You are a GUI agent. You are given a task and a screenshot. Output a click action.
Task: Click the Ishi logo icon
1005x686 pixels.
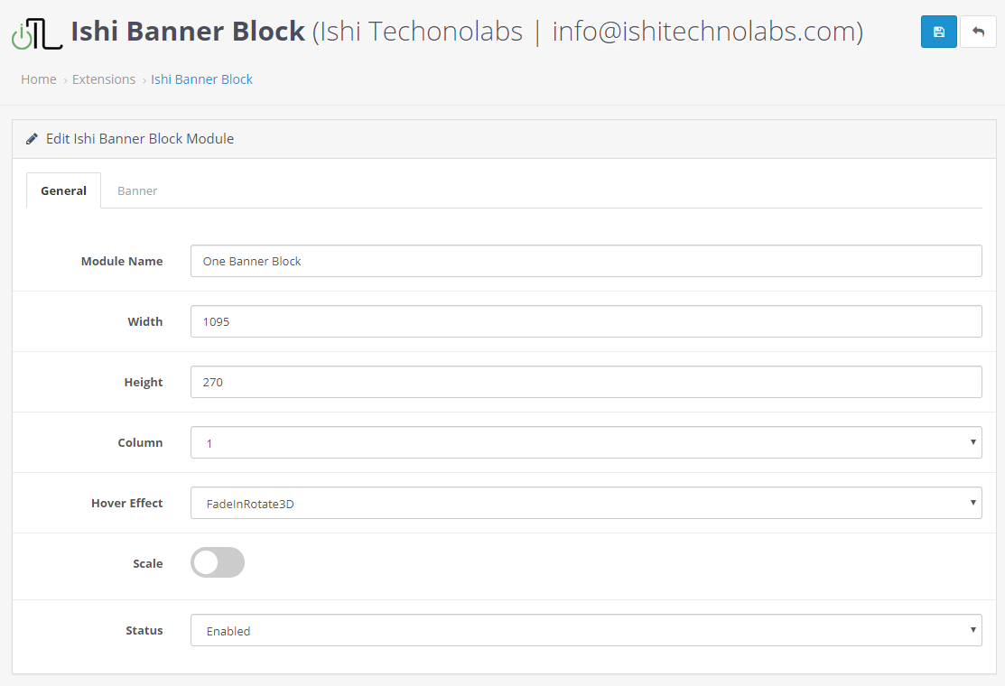(36, 33)
